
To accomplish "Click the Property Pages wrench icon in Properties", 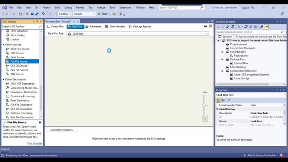I will (229, 100).
